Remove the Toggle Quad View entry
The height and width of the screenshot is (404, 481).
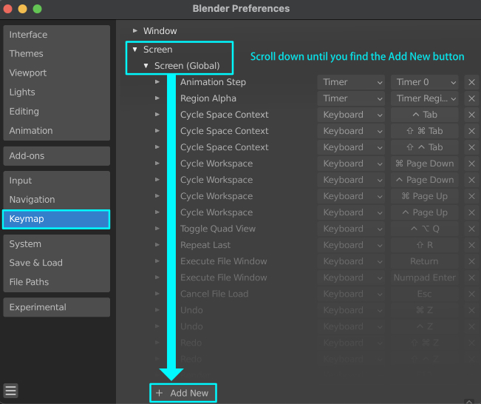pos(471,229)
